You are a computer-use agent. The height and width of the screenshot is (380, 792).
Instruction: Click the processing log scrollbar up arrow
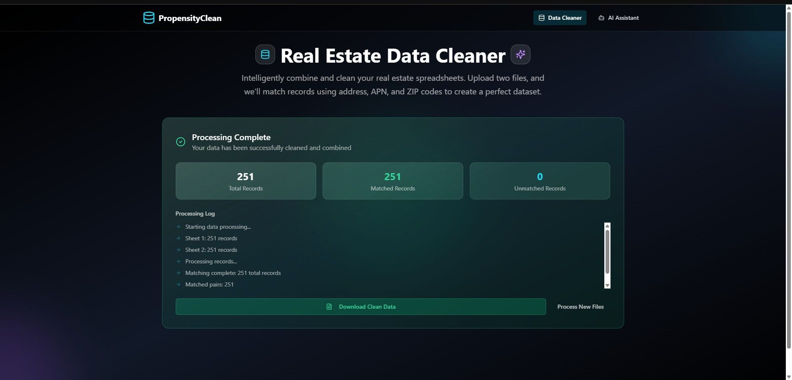607,226
